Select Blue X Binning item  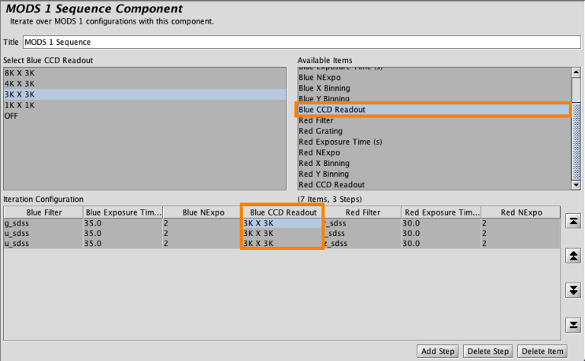435,88
